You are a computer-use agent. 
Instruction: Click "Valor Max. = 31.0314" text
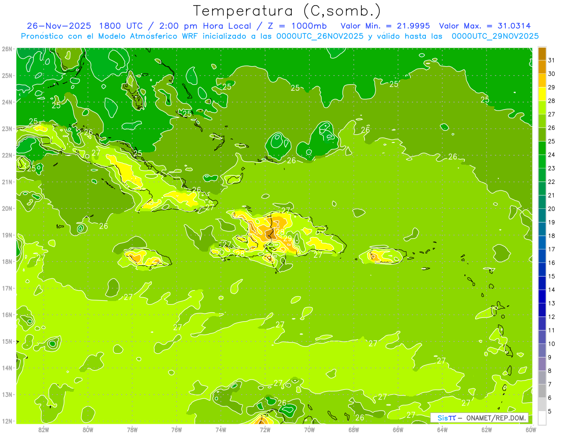[486, 26]
